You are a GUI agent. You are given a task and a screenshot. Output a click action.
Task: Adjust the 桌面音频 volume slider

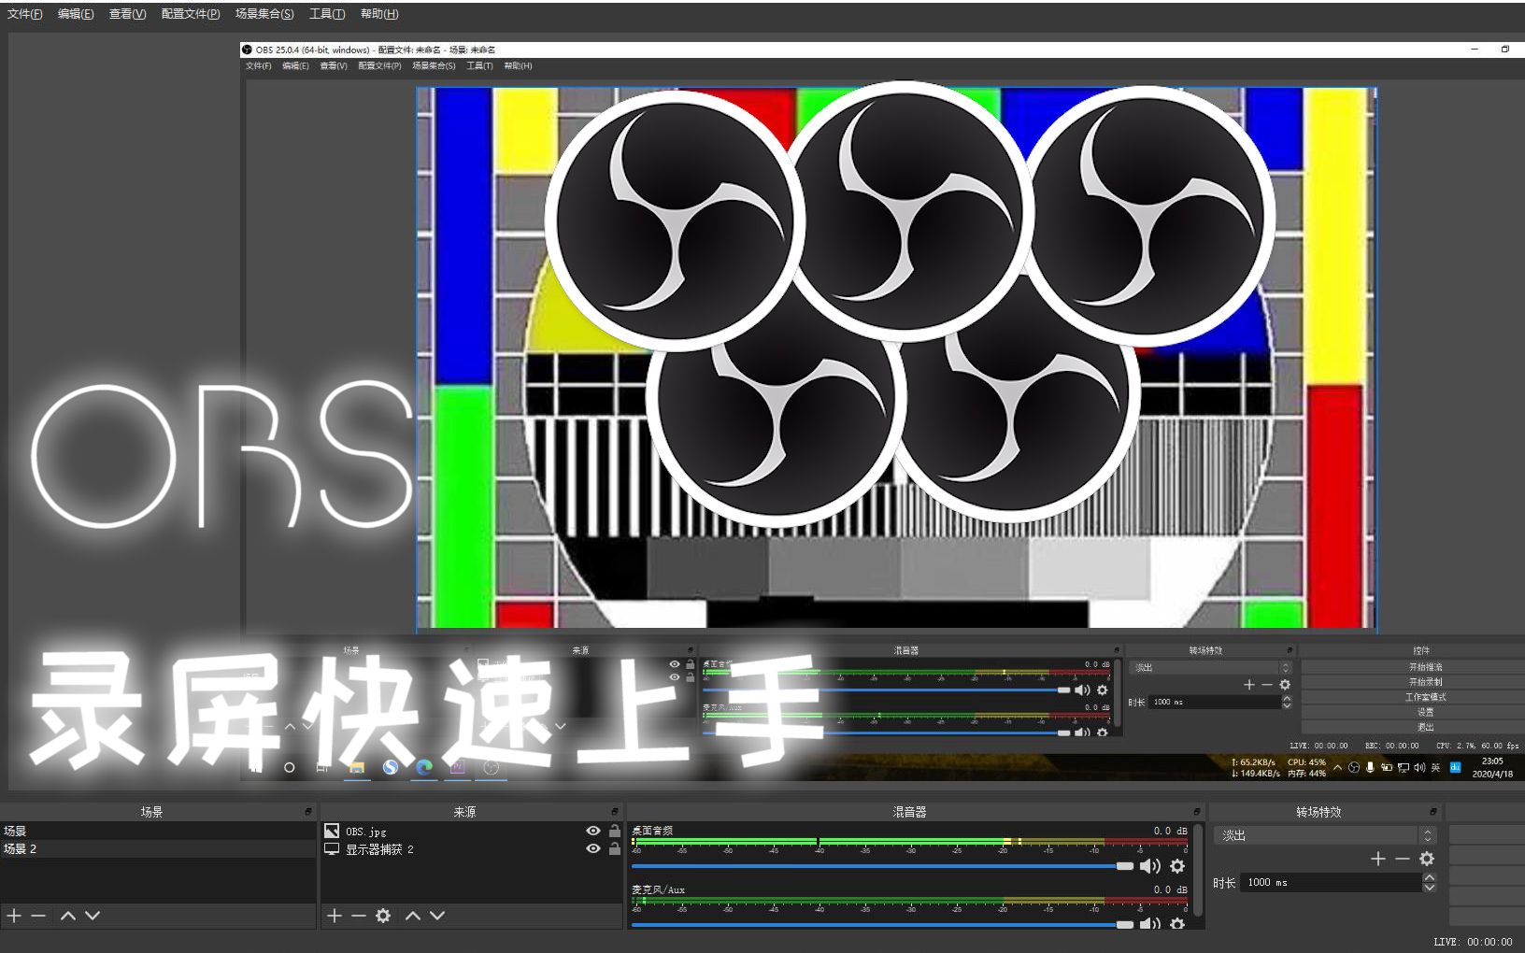point(882,866)
